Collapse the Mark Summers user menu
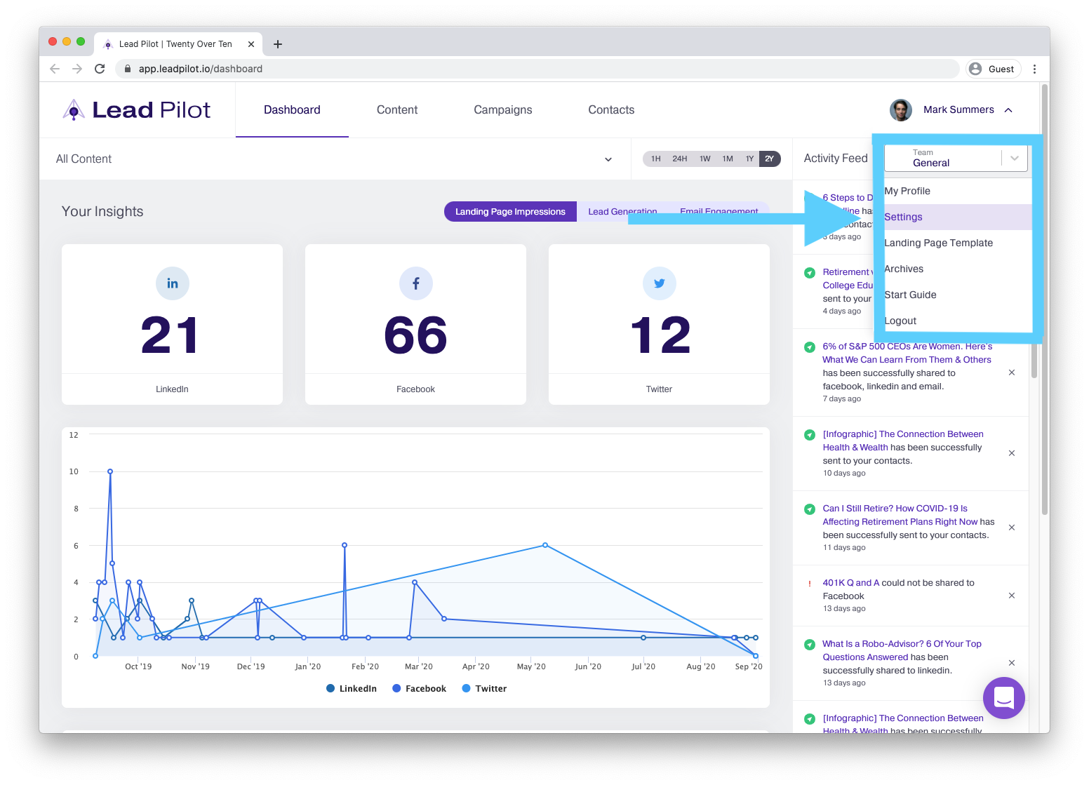 [x=1008, y=110]
